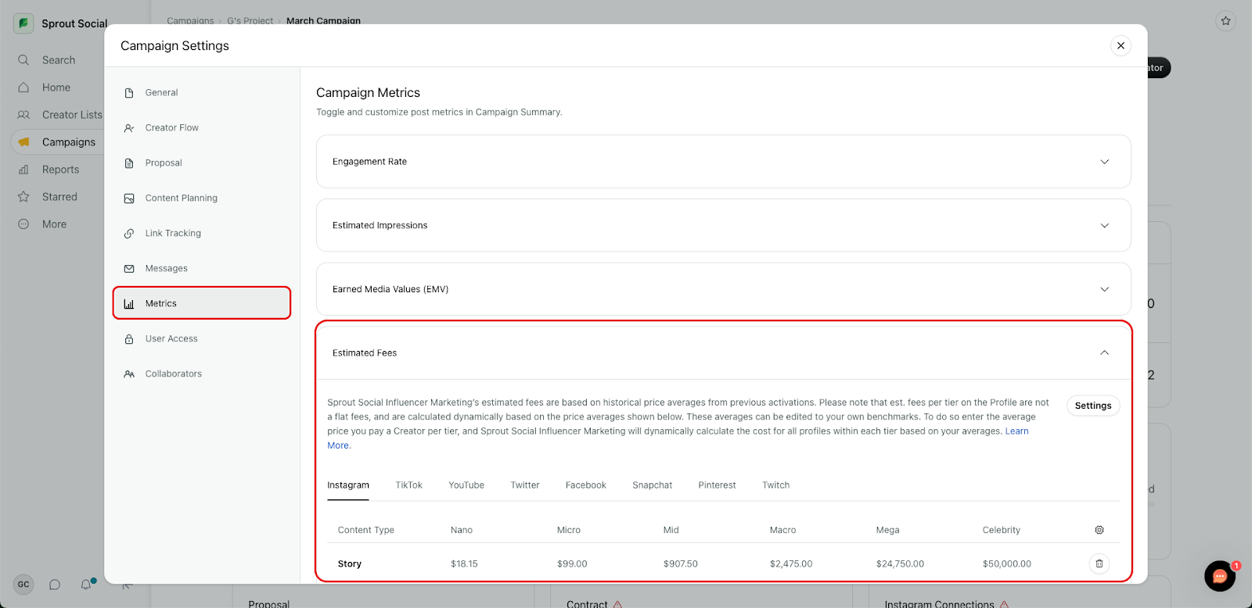The image size is (1252, 608).
Task: Star this campaign with star icon
Action: click(1226, 21)
